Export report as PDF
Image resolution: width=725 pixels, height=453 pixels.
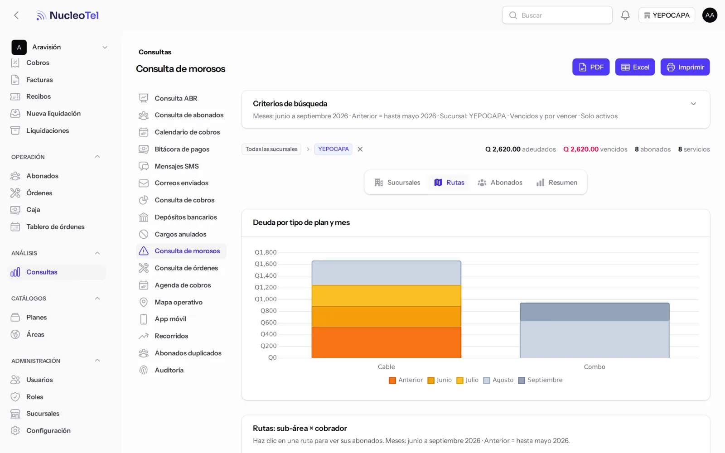tap(591, 67)
